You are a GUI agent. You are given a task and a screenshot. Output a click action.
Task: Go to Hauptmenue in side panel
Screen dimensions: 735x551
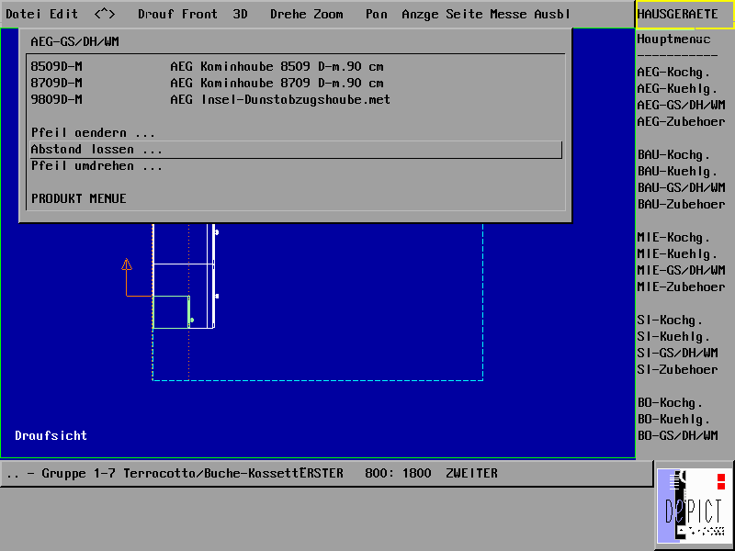[673, 39]
